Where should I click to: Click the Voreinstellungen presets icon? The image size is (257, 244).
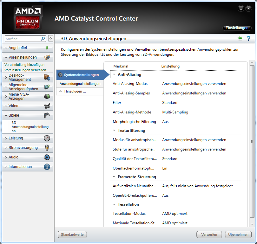click(x=47, y=57)
